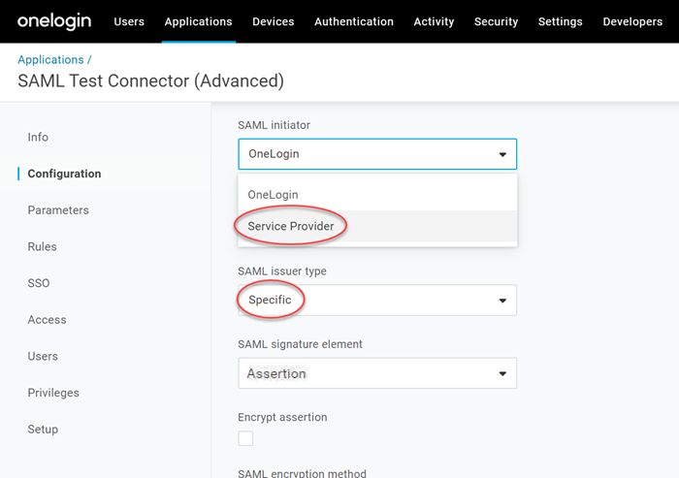
Task: Open the Settings menu
Action: [x=561, y=21]
